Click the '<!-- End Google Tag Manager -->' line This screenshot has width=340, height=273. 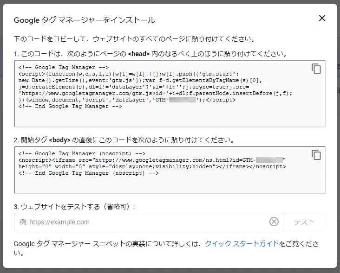(70, 107)
